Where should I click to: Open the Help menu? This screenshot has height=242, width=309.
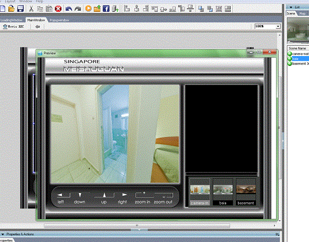click(x=40, y=1)
